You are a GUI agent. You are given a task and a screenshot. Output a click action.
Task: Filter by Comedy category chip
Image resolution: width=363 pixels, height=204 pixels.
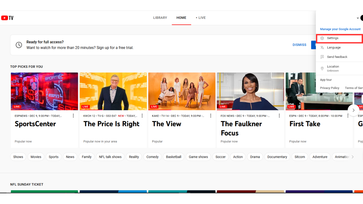[x=153, y=157]
